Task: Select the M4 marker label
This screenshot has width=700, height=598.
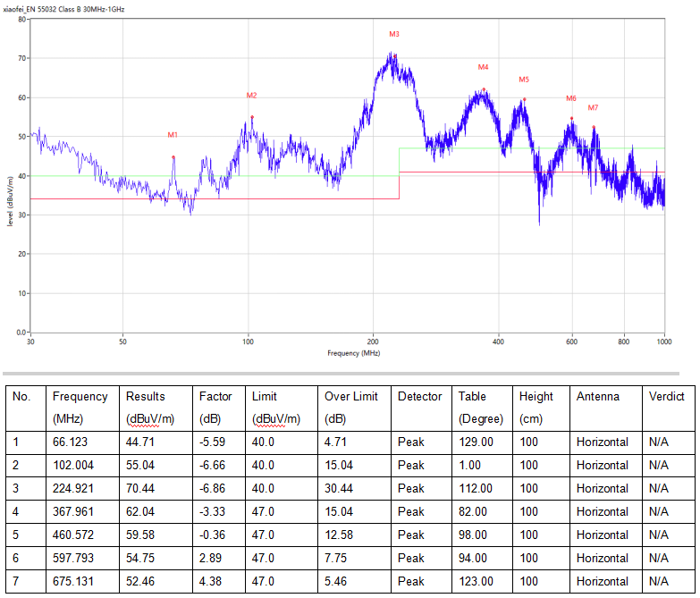Action: tap(483, 67)
